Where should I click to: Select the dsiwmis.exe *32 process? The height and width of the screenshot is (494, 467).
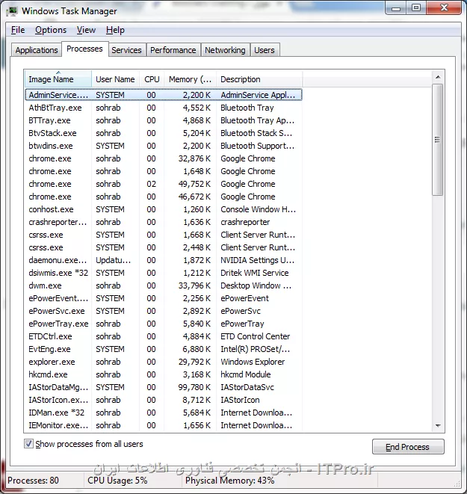(x=164, y=273)
